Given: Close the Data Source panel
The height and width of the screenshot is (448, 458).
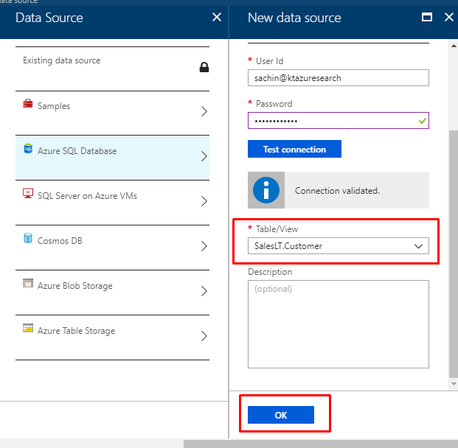Looking at the screenshot, I should click(216, 17).
